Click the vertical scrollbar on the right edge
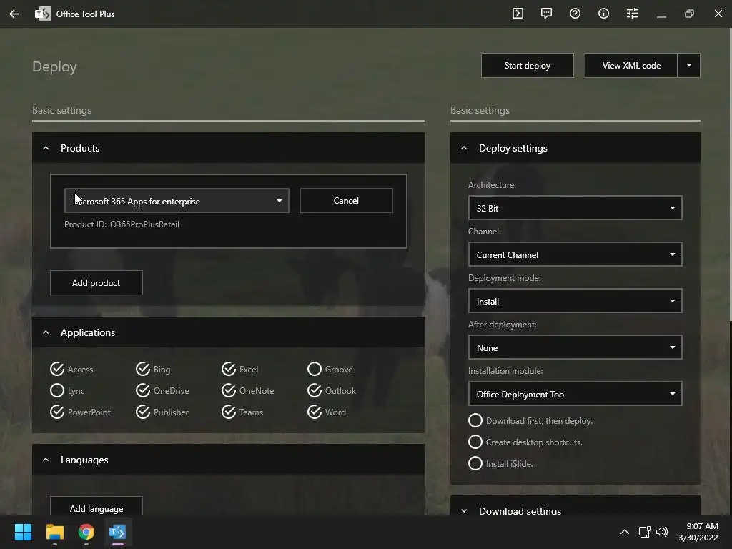The height and width of the screenshot is (549, 732). (x=730, y=174)
